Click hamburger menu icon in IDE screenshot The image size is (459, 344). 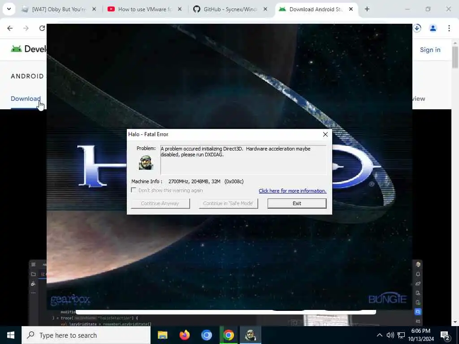(x=33, y=264)
